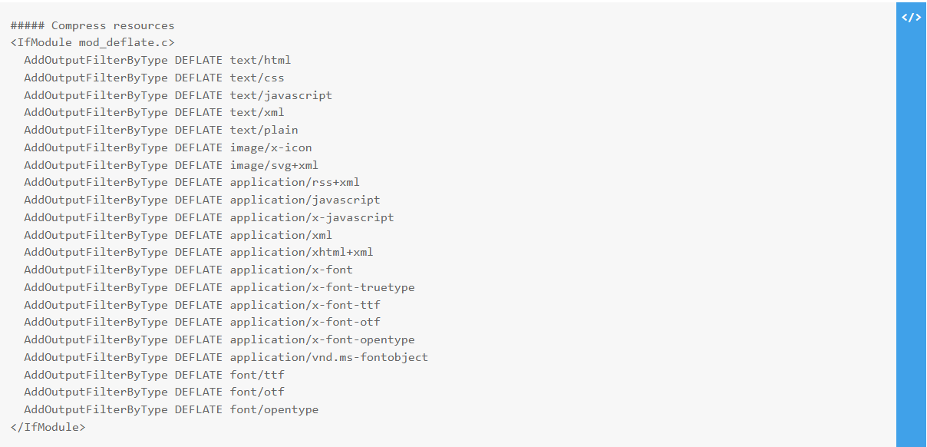Click the text/html DEFLATE line
Image resolution: width=927 pixels, height=447 pixels.
[157, 60]
